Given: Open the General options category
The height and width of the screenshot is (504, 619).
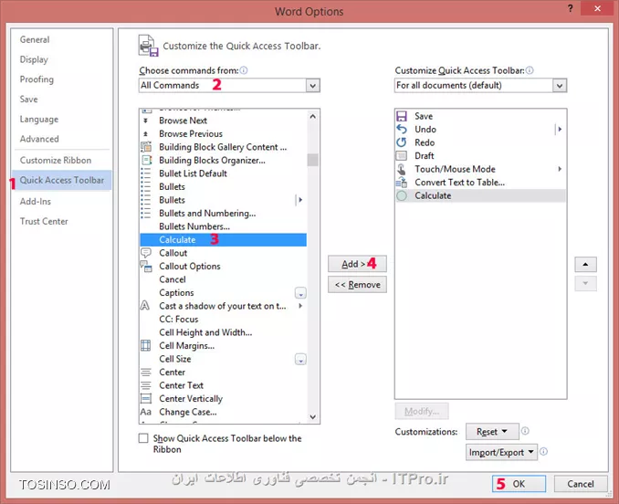Looking at the screenshot, I should click(35, 39).
